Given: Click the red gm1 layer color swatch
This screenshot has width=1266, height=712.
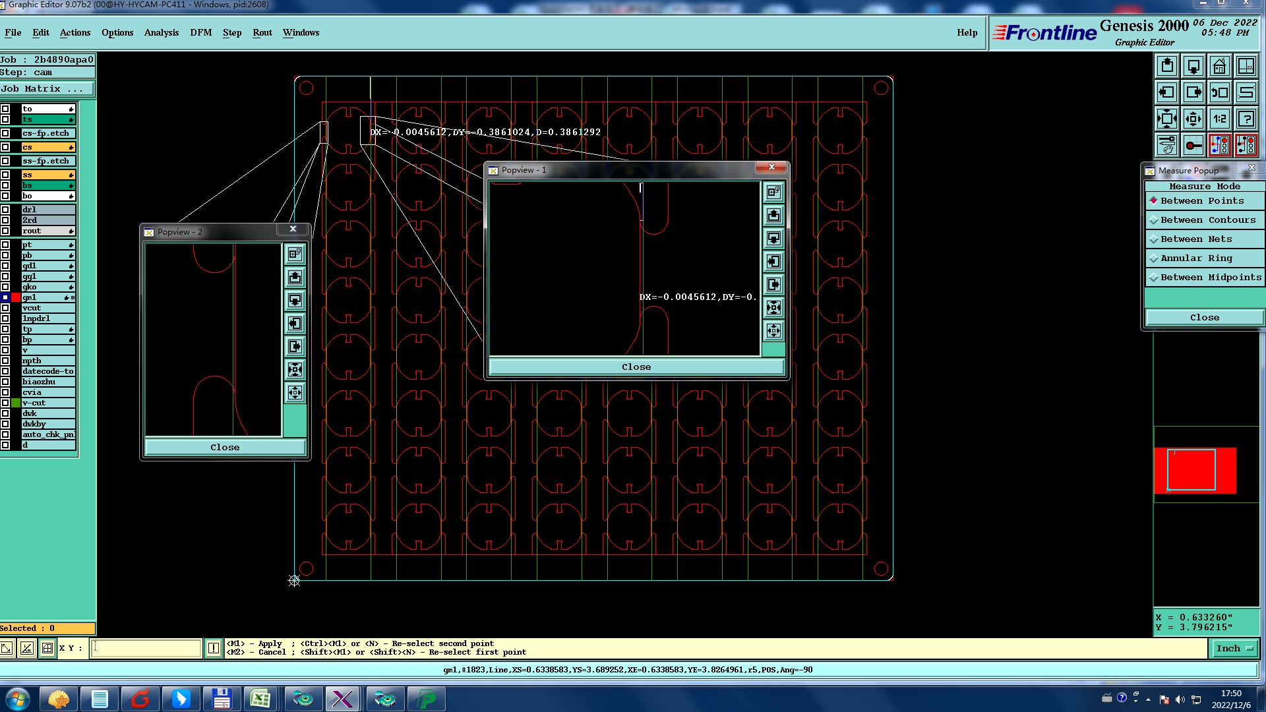Looking at the screenshot, I should click(16, 298).
